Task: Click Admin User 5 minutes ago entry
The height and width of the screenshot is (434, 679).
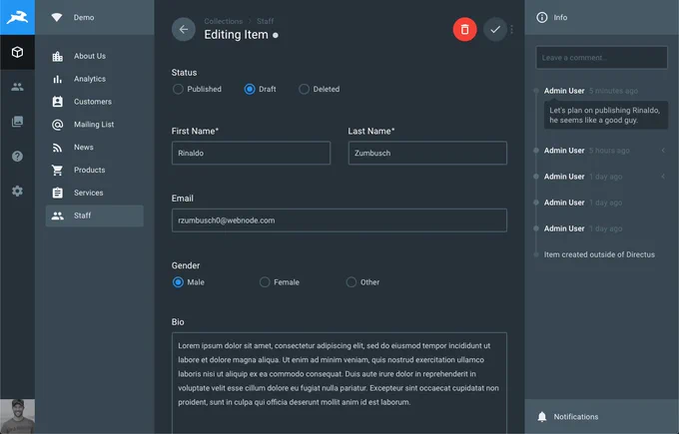Action: [591, 91]
